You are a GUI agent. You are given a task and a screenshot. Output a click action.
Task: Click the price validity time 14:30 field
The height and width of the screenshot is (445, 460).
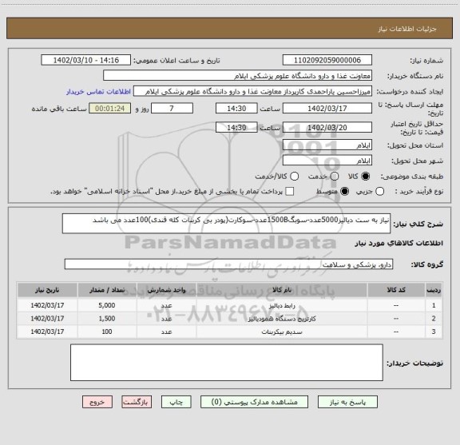click(236, 127)
